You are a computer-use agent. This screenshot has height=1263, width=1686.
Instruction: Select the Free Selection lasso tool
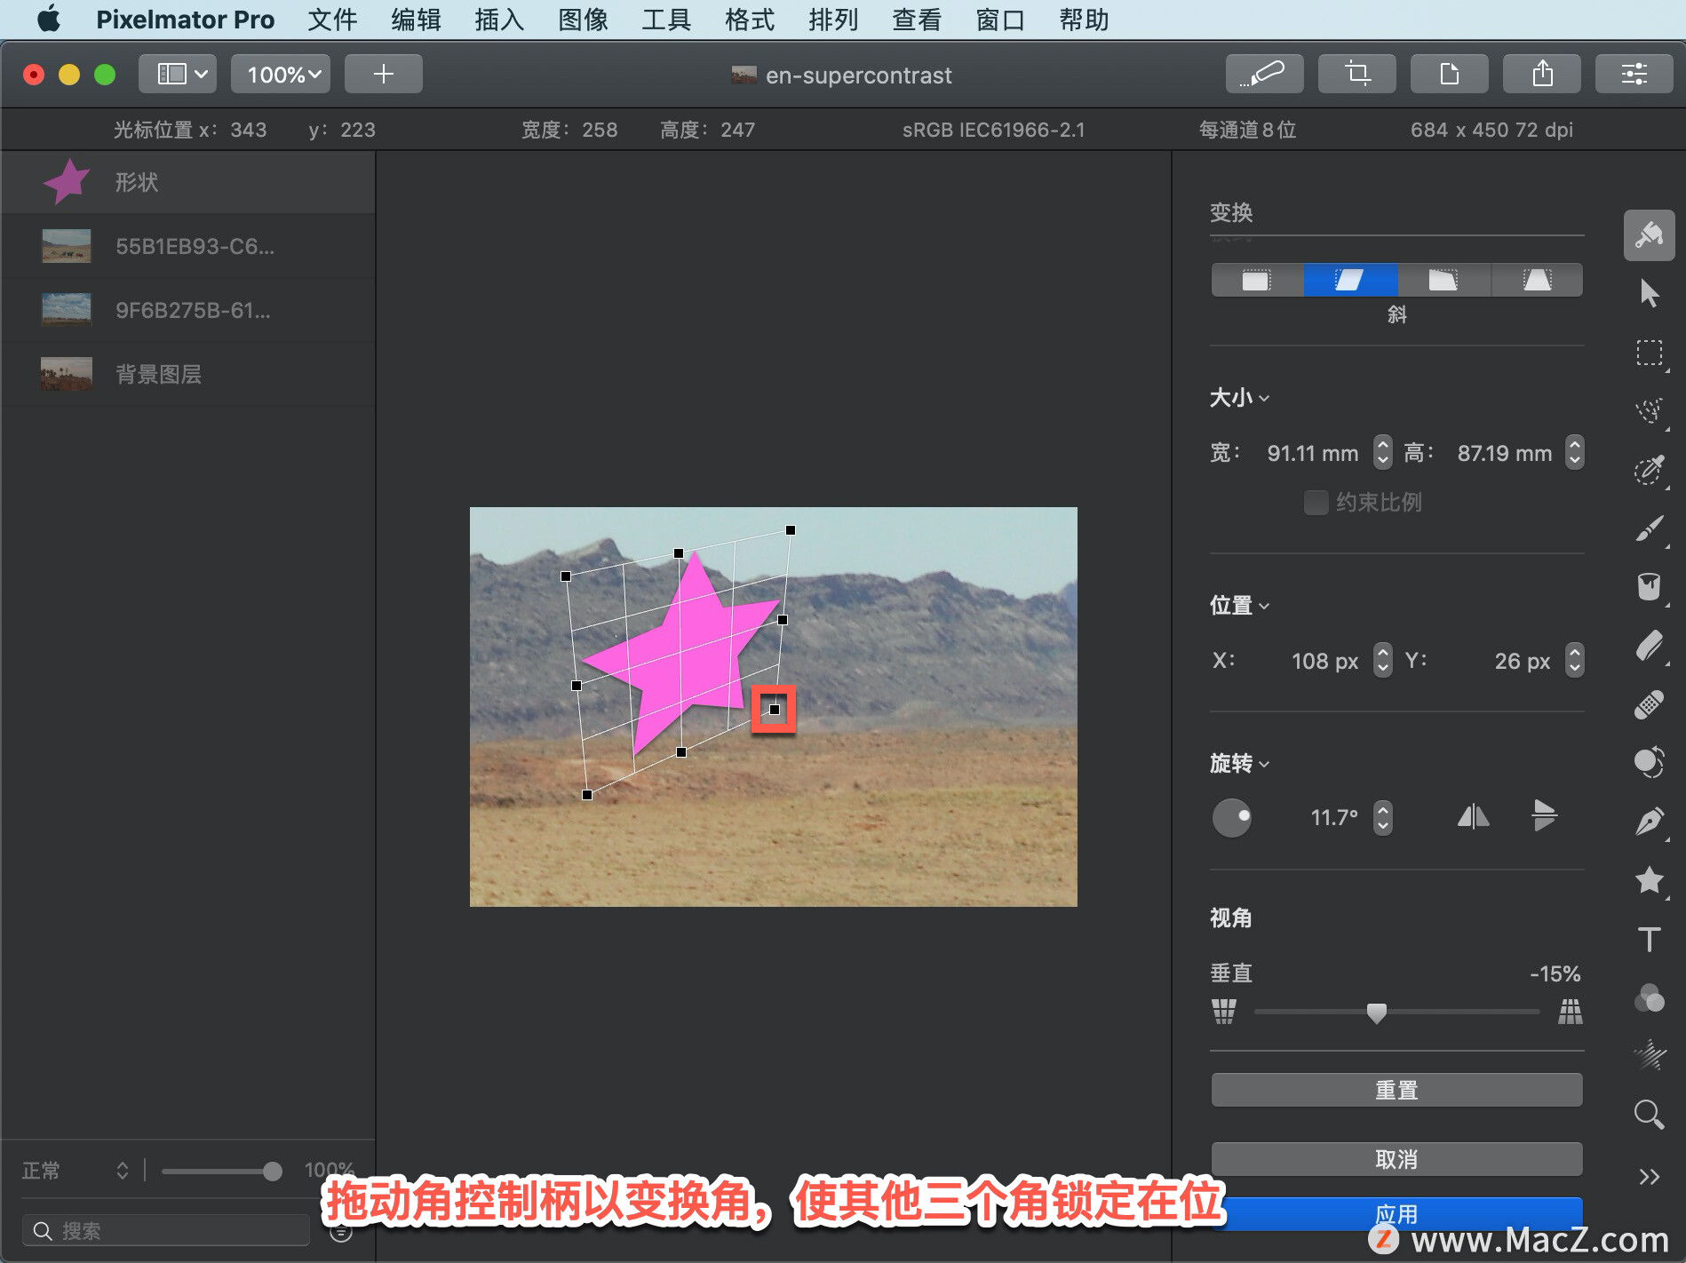[1649, 411]
